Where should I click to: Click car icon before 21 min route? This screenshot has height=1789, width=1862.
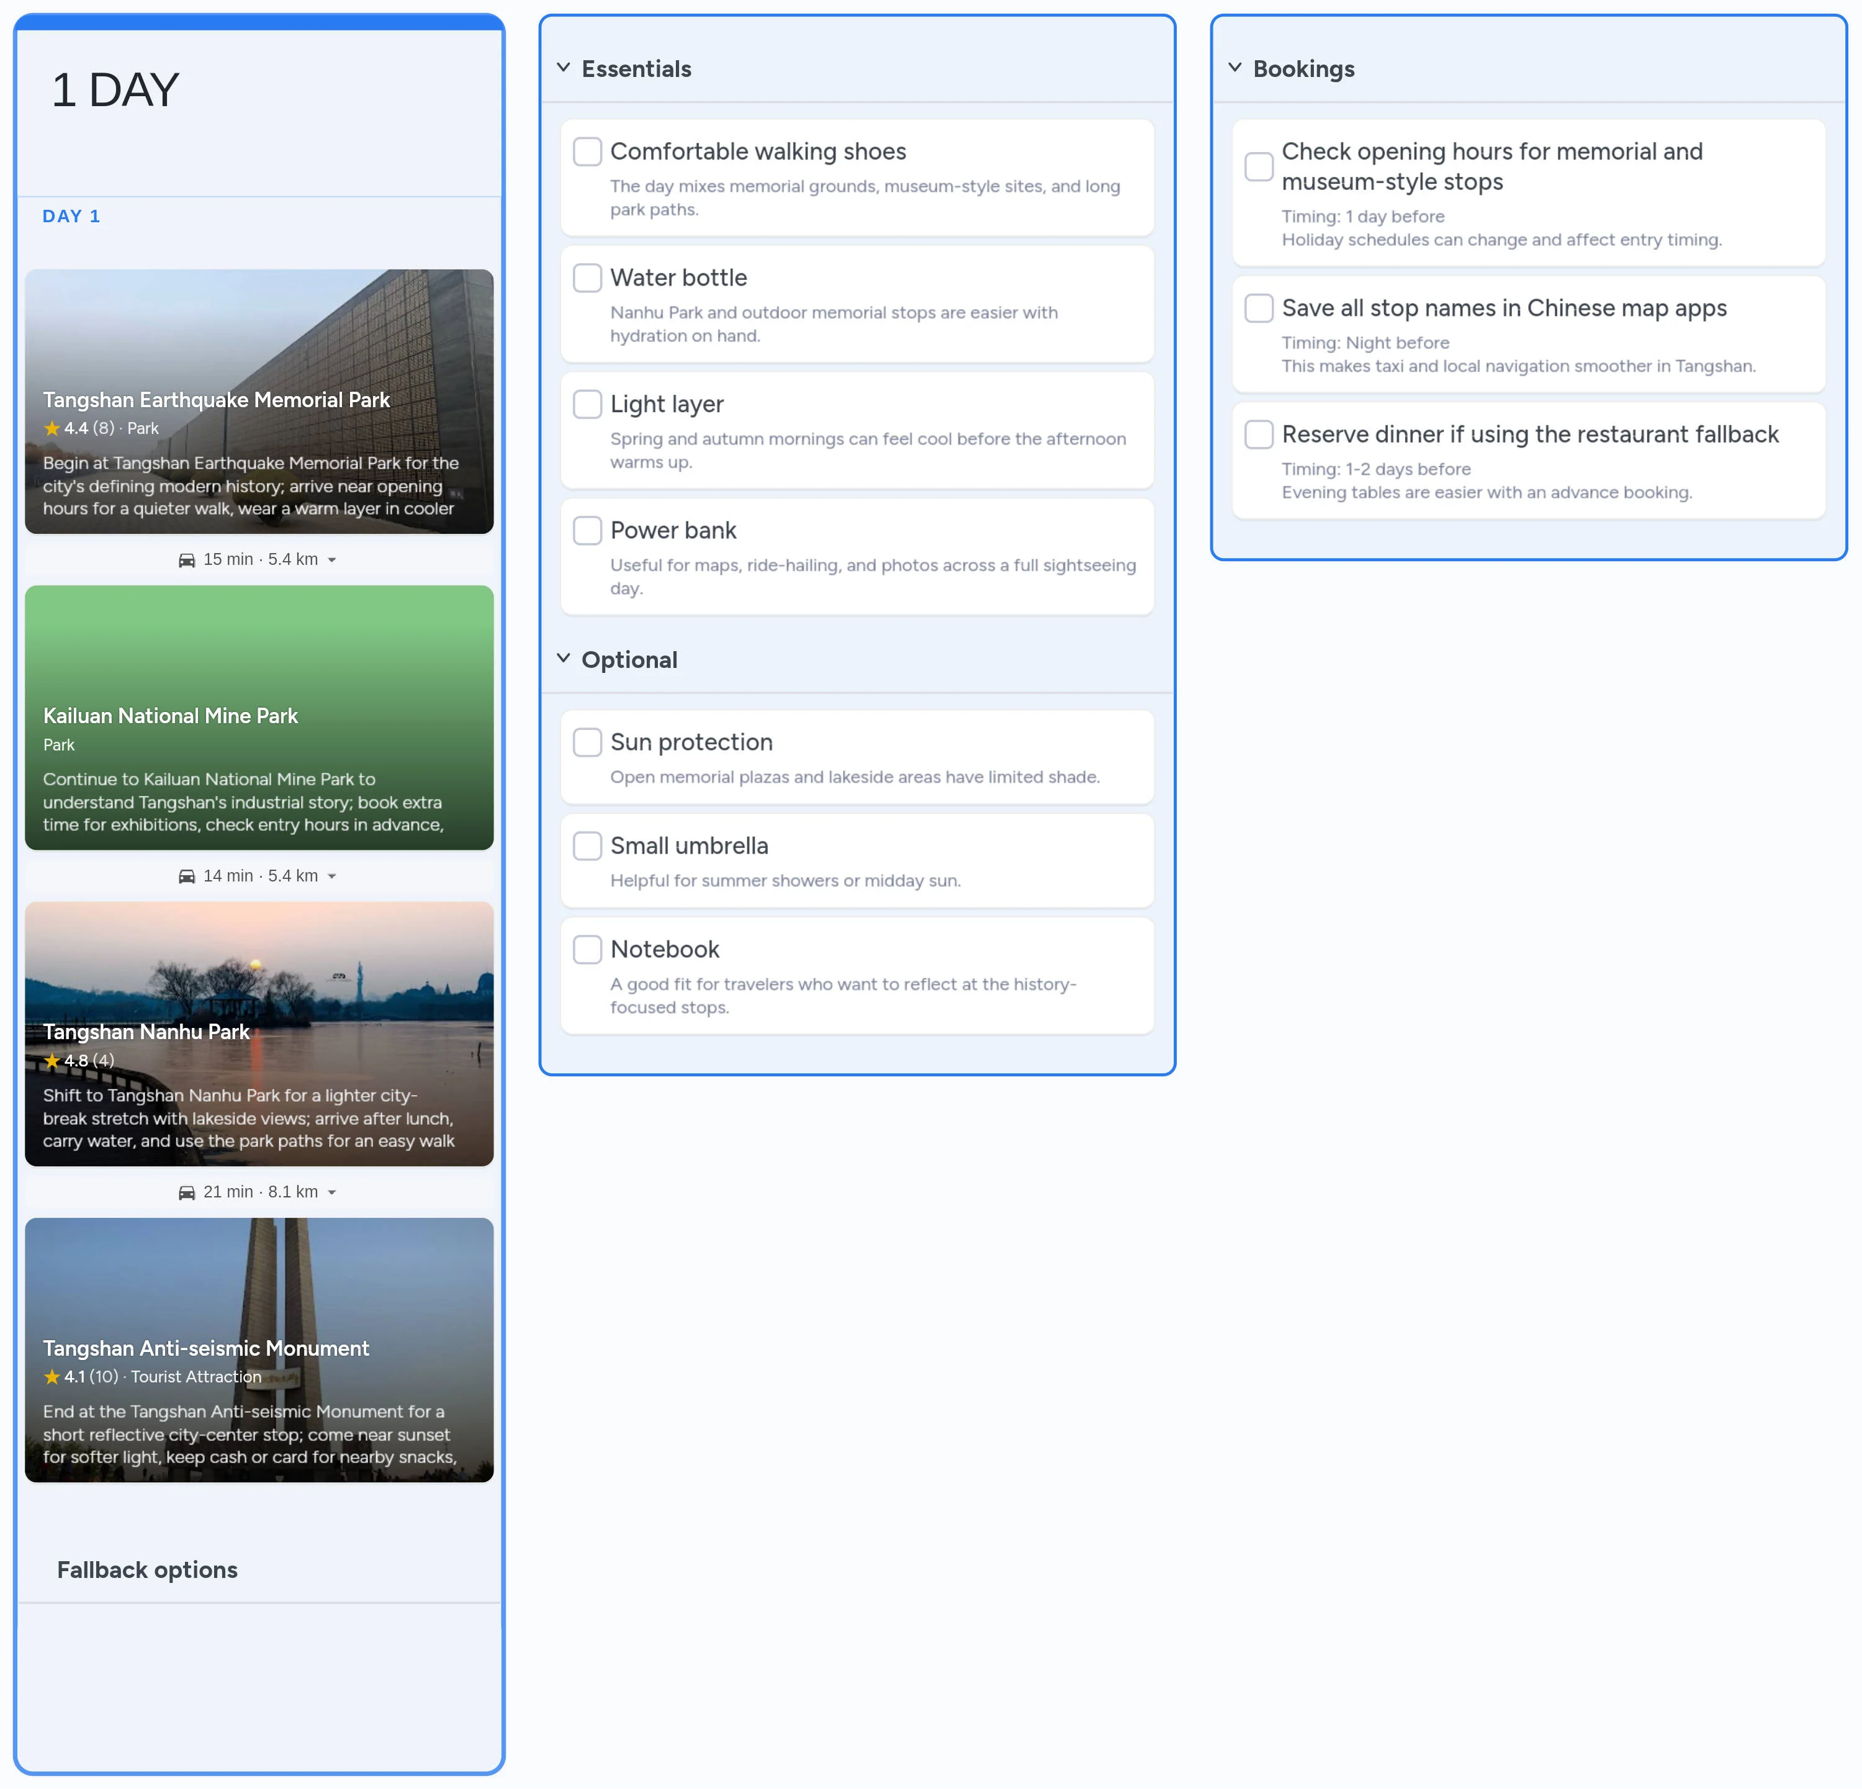pyautogui.click(x=187, y=1193)
